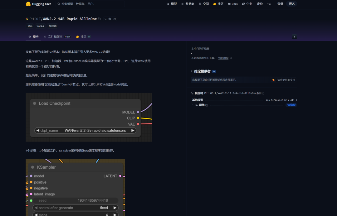Click info icon beside 如何跟踪
Screen dimensions: 337x216
[231, 58]
